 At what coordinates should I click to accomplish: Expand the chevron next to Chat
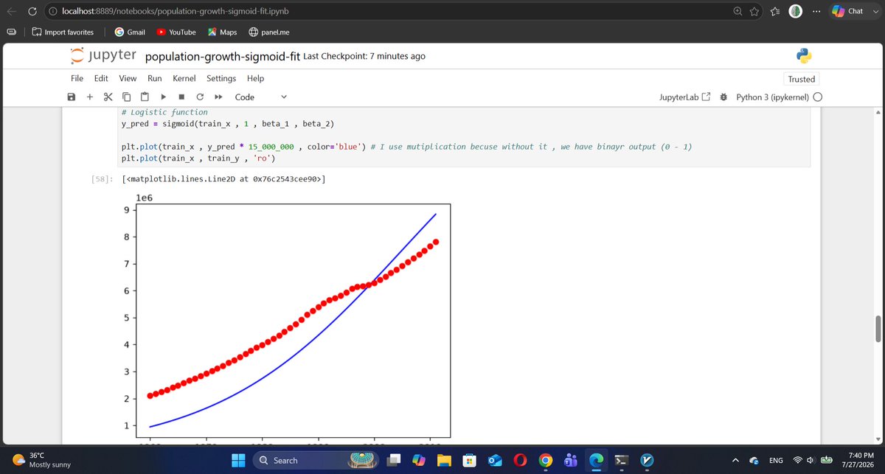point(874,11)
